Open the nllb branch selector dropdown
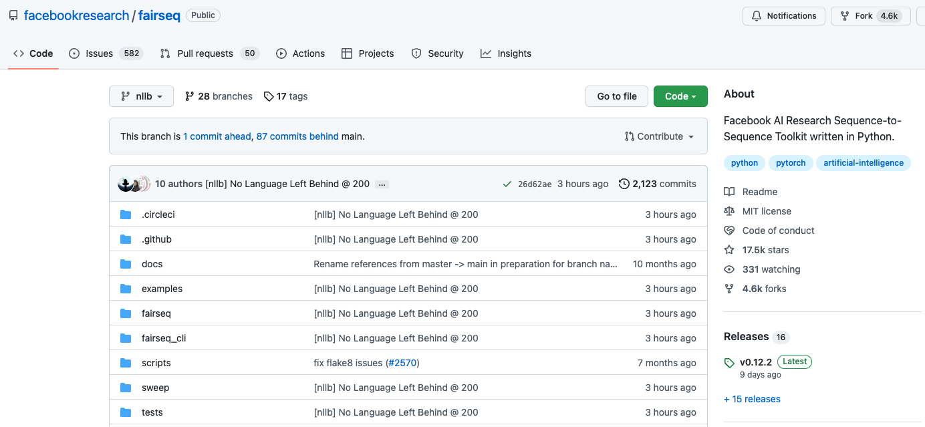 tap(141, 96)
